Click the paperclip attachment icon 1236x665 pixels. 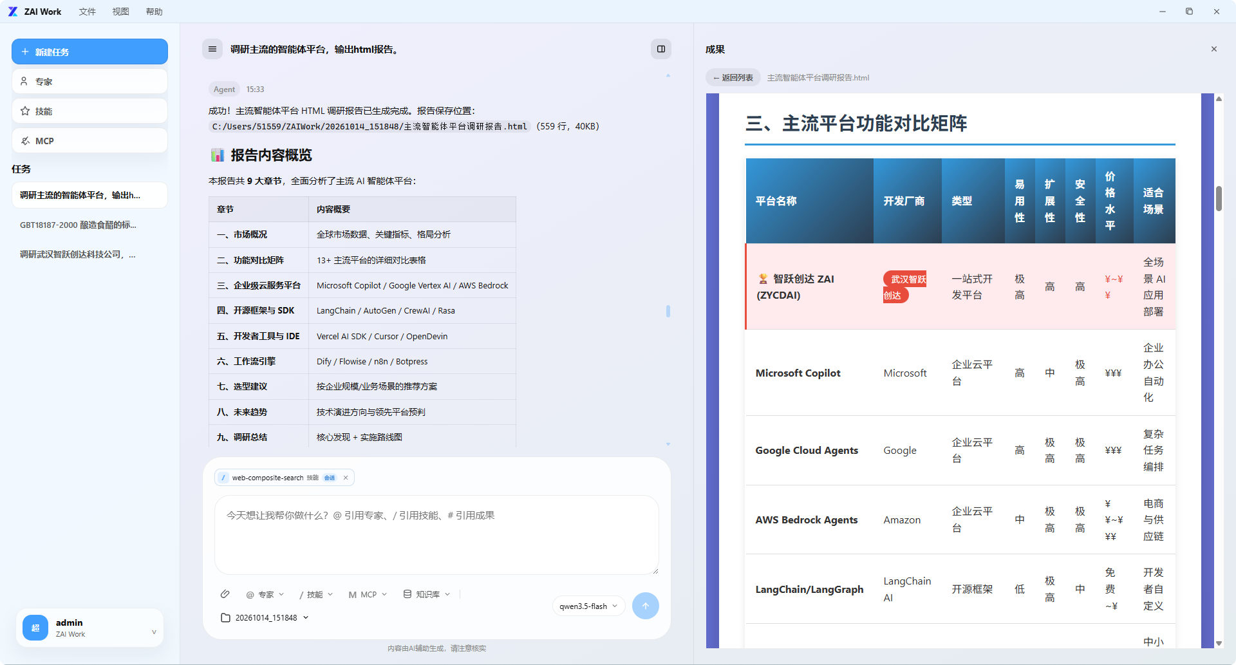point(225,594)
